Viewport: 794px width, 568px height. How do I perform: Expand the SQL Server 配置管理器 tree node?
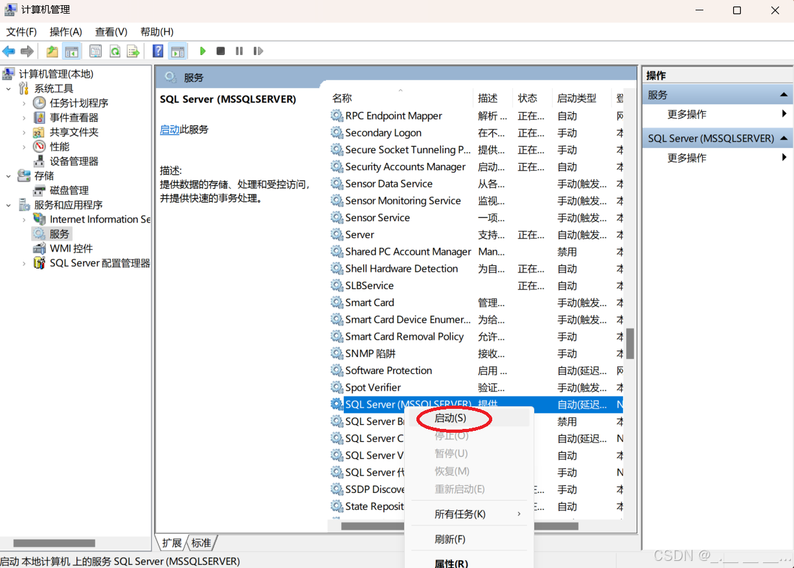(x=24, y=263)
